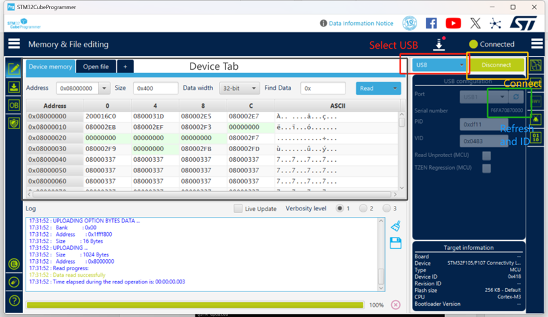Save the log using floppy disk icon

tap(396, 243)
